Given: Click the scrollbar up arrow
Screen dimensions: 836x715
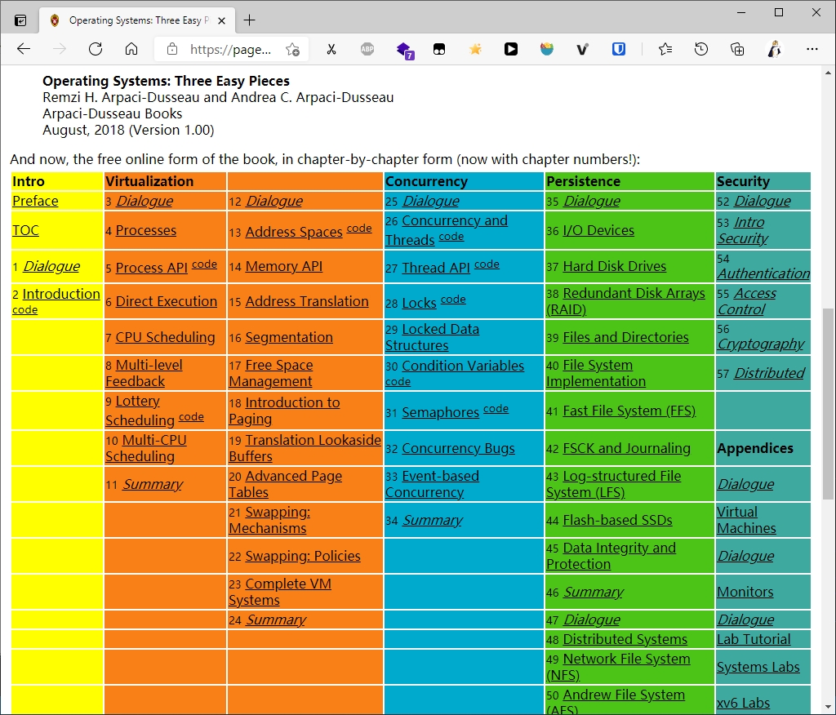Looking at the screenshot, I should [828, 73].
